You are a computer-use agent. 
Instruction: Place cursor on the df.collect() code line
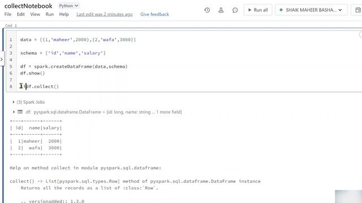tap(40, 86)
